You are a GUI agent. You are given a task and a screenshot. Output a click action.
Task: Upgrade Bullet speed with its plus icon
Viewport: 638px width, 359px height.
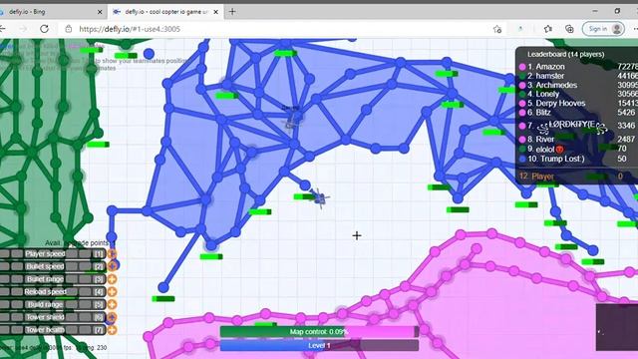[x=112, y=266]
